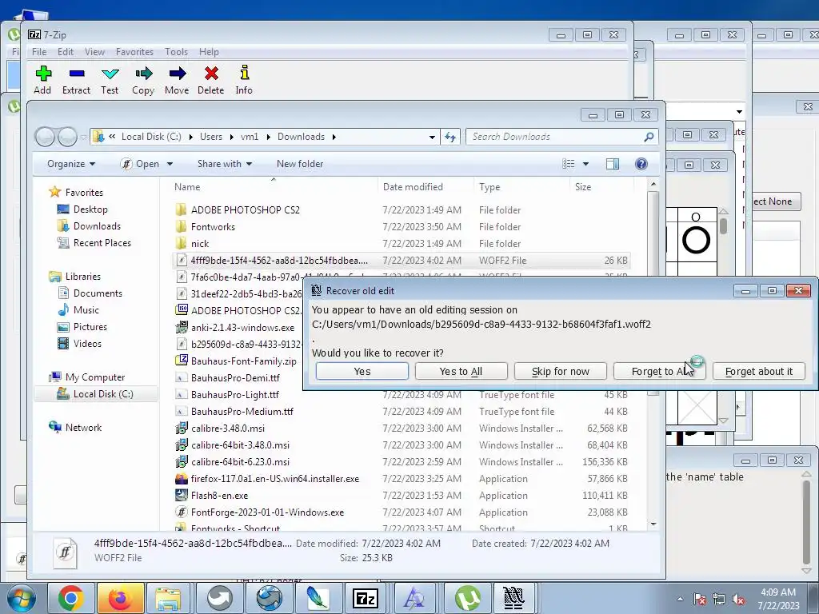
Task: Open Firefox from the taskbar
Action: (x=120, y=598)
